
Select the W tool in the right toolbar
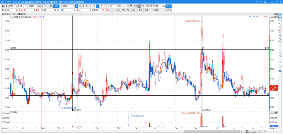tap(280, 18)
